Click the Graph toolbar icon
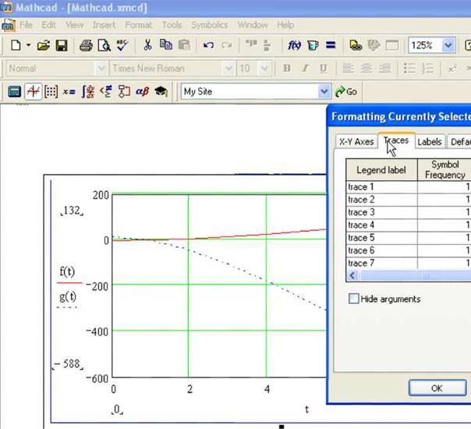 (x=33, y=91)
